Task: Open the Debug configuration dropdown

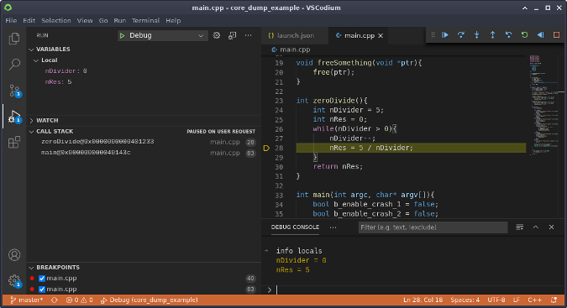Action: coord(163,35)
